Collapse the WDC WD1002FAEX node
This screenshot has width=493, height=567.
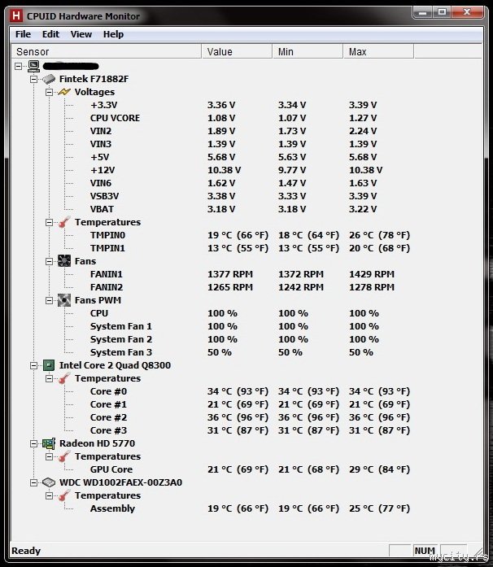coord(33,482)
